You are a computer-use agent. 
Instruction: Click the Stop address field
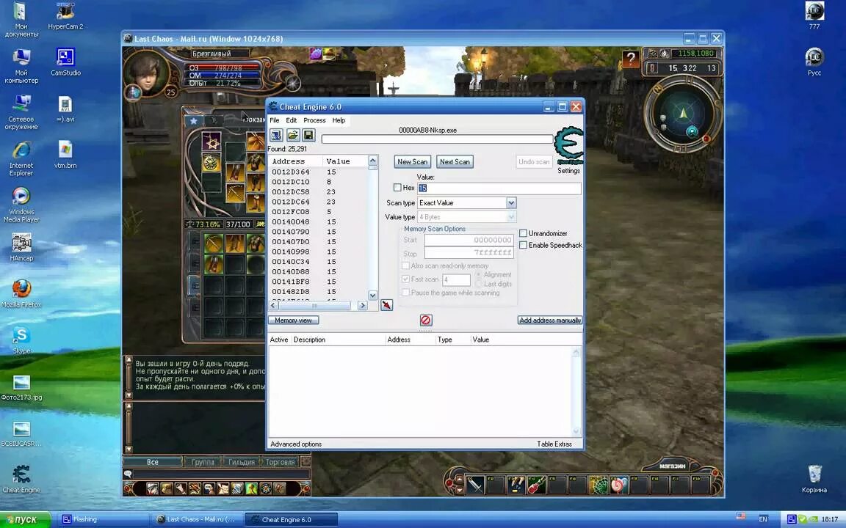click(469, 253)
